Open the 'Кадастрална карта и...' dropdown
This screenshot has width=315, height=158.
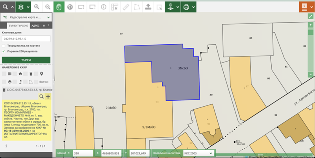point(26,17)
